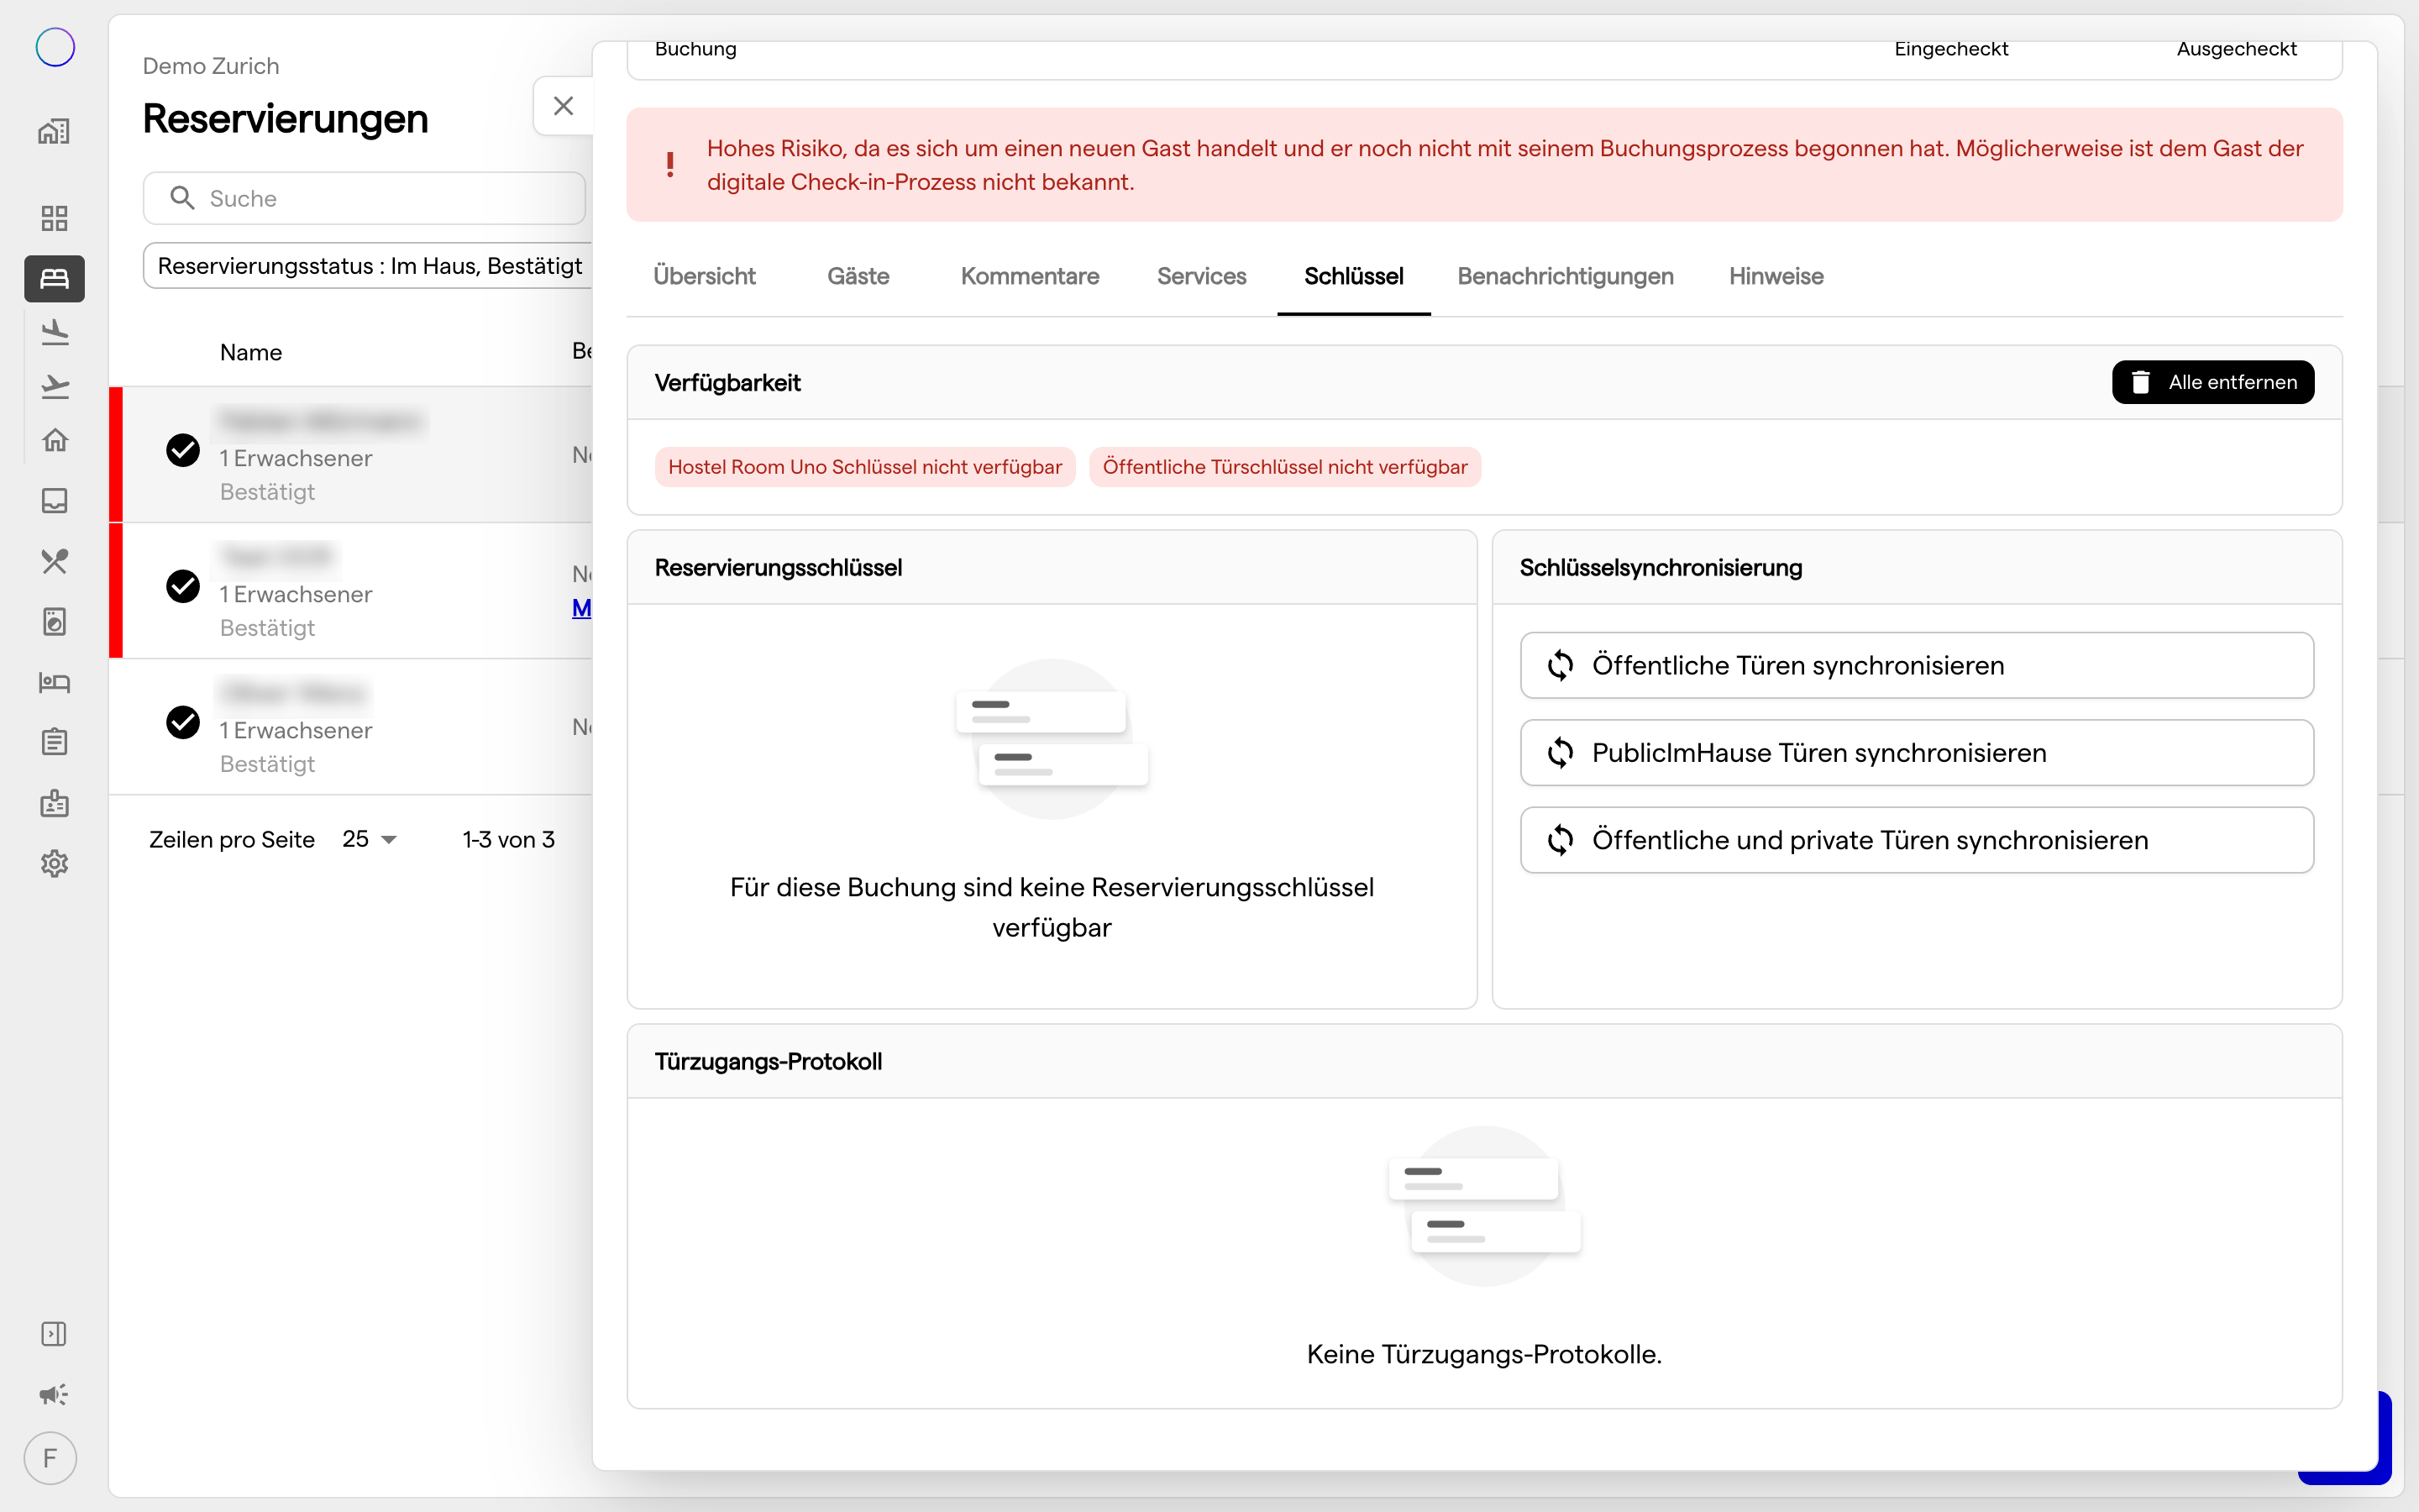
Task: Click the sync icon for PublicImHause Türen
Action: 1561,753
